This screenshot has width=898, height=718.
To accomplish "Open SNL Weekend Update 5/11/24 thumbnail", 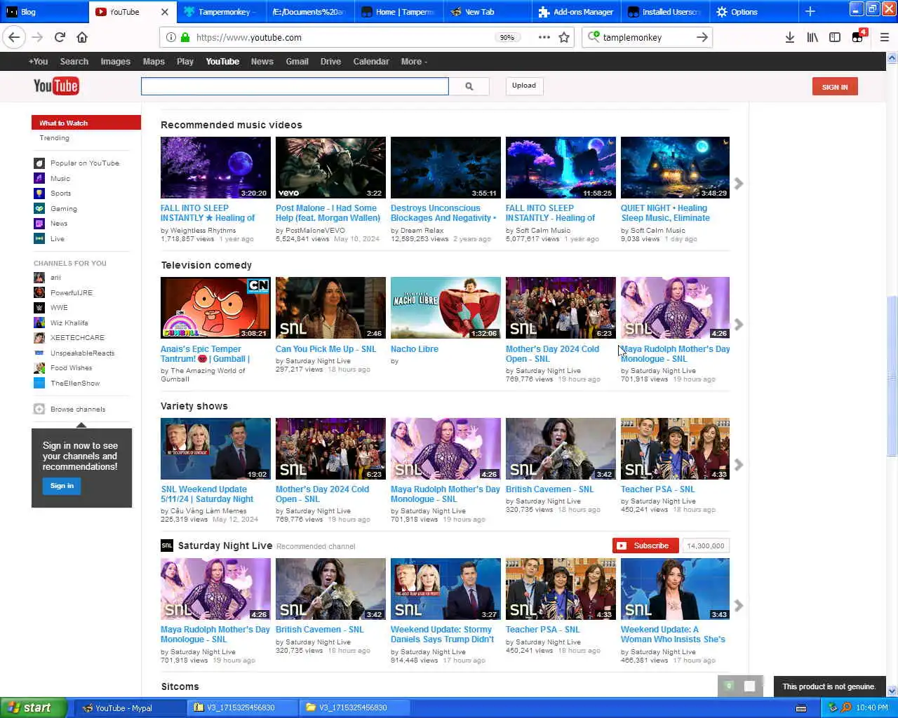I will 215,449.
